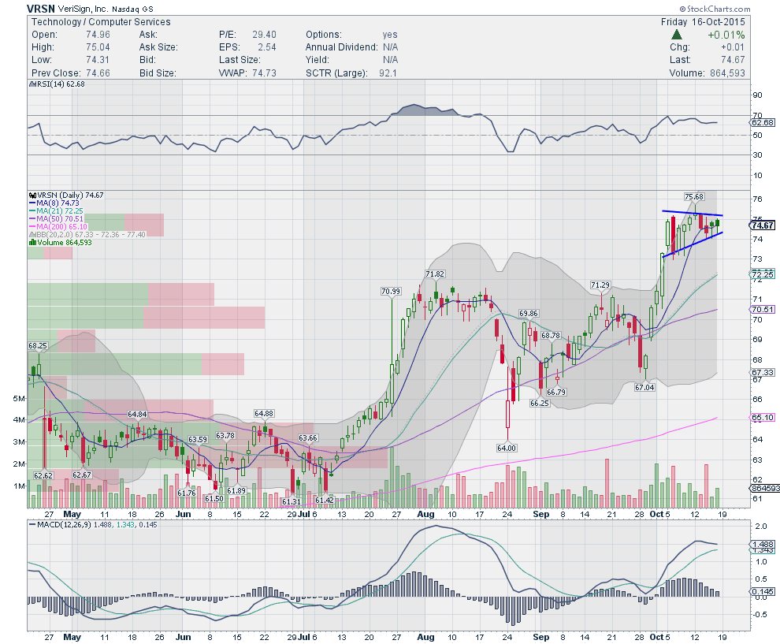Click the Open price value 74.96

tap(98, 35)
